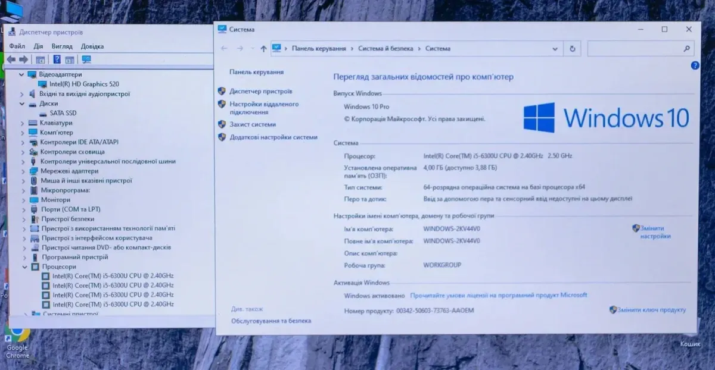This screenshot has height=370, width=715.
Task: Click the back arrow in Device Manager toolbar
Action: tap(11, 59)
